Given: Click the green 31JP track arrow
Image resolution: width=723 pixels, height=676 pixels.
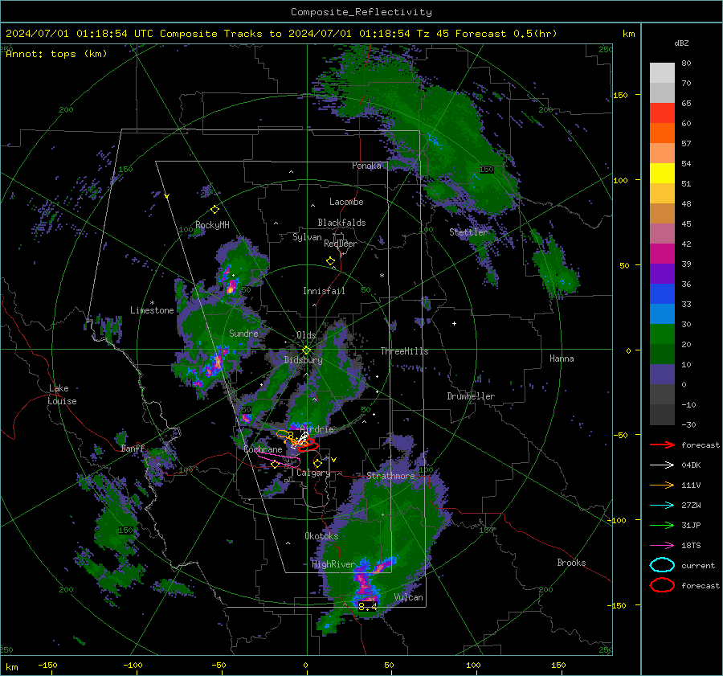Looking at the screenshot, I should pos(662,525).
